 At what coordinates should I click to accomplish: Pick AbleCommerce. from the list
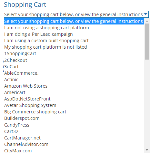pos(74,73)
